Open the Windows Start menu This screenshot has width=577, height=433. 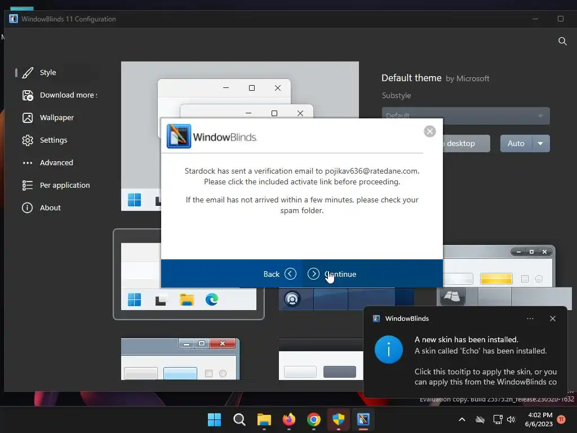[214, 419]
